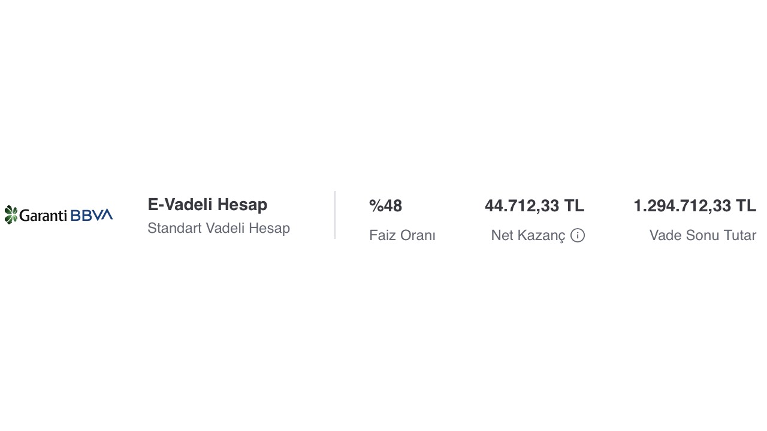The width and height of the screenshot is (767, 431).
Task: Click the vertical divider beside the account name
Action: (335, 215)
